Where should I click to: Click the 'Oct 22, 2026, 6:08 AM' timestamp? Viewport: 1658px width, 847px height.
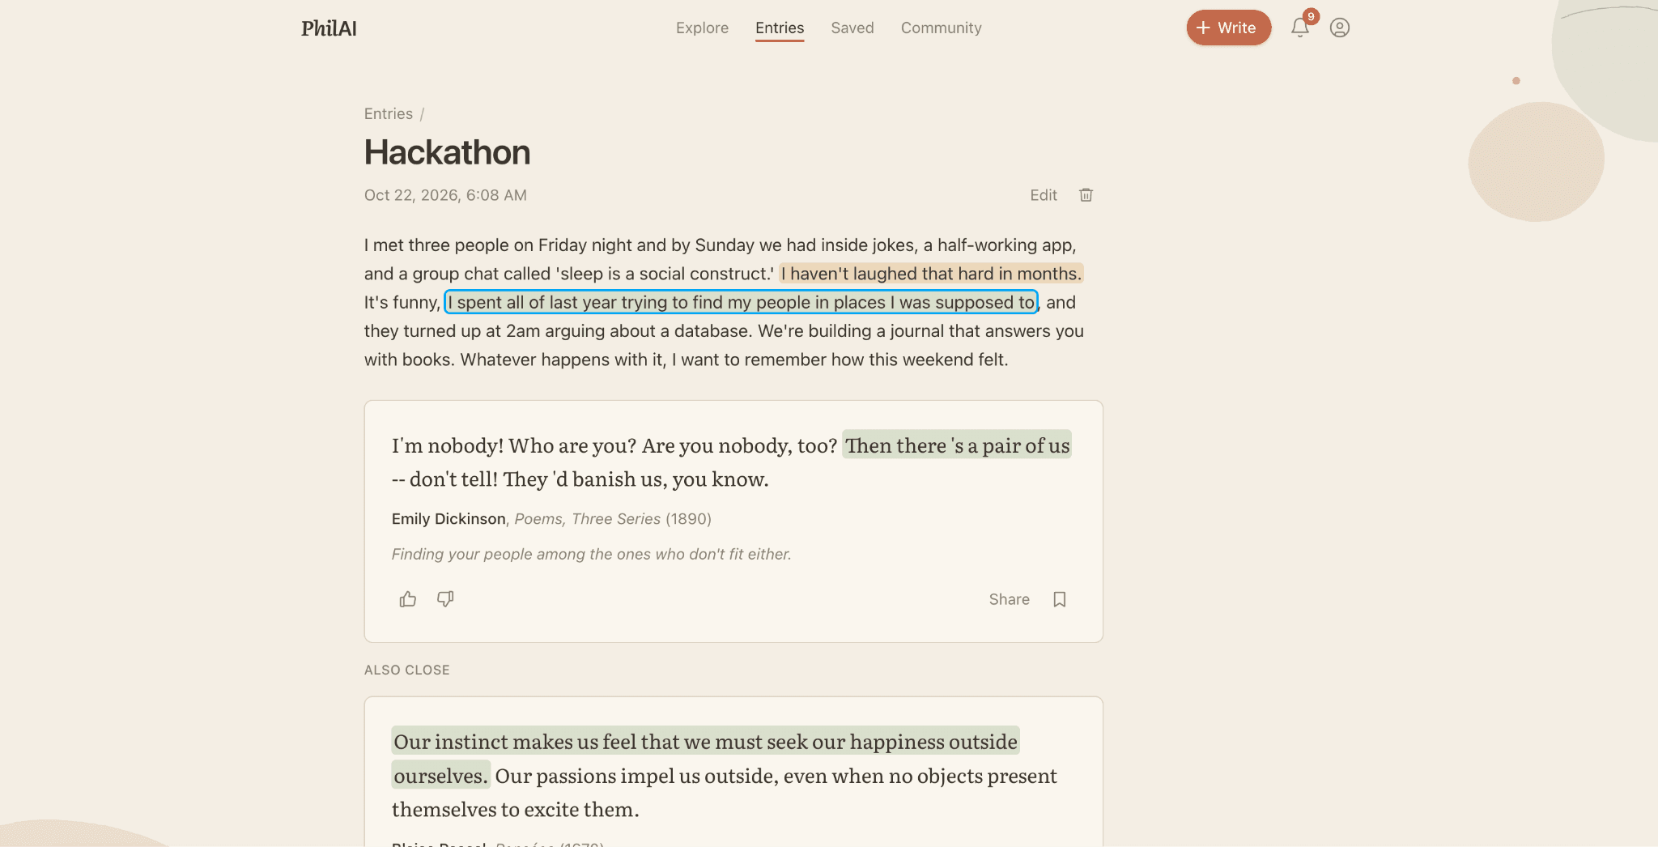coord(445,195)
